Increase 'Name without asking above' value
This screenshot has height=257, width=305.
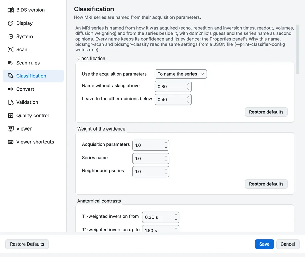188,84
